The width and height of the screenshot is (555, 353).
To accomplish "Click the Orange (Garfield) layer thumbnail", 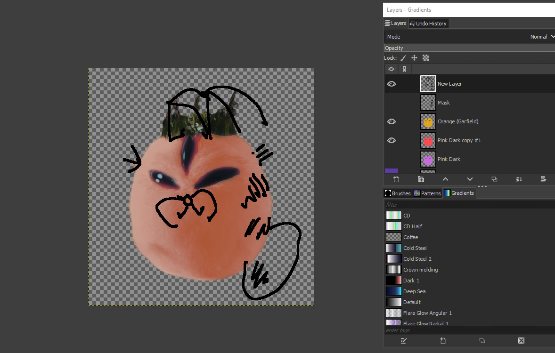I will (428, 121).
